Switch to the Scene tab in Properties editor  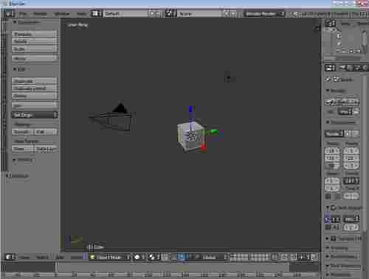click(357, 68)
